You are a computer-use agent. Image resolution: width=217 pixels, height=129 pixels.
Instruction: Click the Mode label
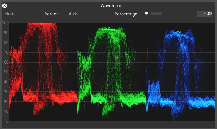10,14
